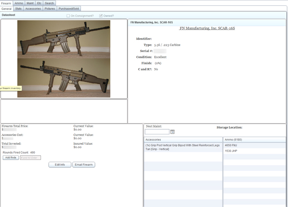This screenshot has height=207, width=288.
Task: Uncheck the Owned checkbox
Action: click(x=101, y=16)
